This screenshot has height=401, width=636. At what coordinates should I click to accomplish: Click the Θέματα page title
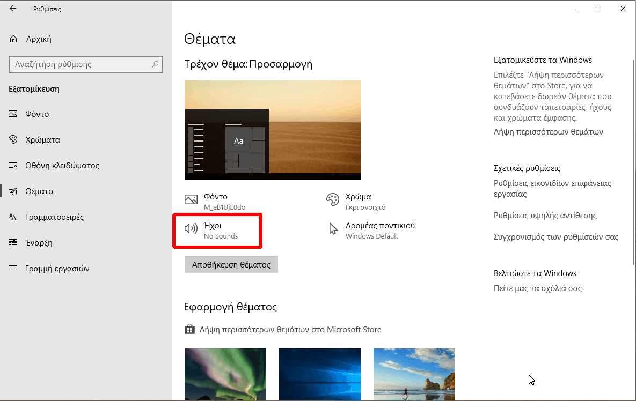210,39
